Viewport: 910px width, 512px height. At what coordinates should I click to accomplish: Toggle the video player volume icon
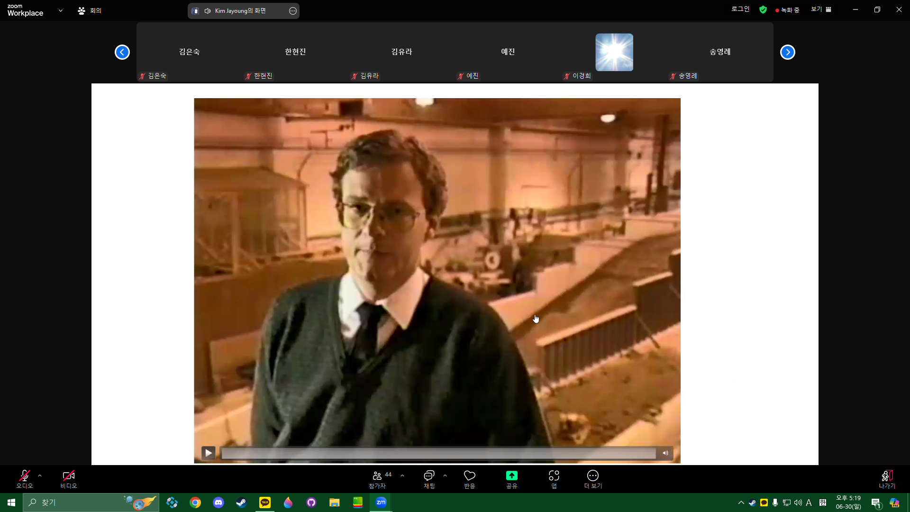[665, 453]
